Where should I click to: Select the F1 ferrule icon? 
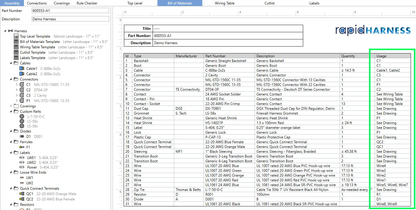coord(22,147)
